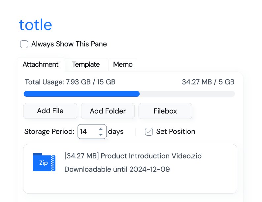Open the Template tab
The height and width of the screenshot is (202, 262).
(x=86, y=65)
